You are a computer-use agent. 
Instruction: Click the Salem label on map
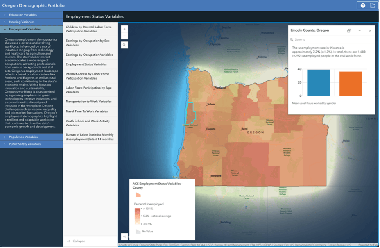[x=211, y=105]
